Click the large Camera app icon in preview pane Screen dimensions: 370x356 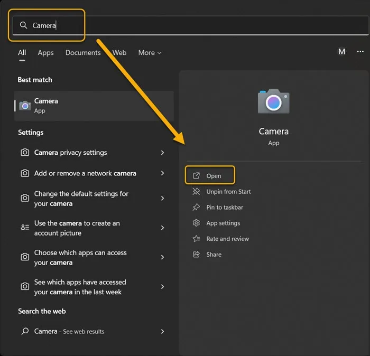point(273,102)
